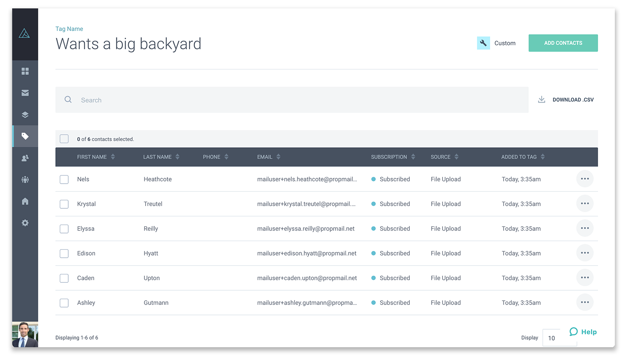Viewport: 627px width, 356px height.
Task: Click the user profile photo
Action: coord(25,335)
